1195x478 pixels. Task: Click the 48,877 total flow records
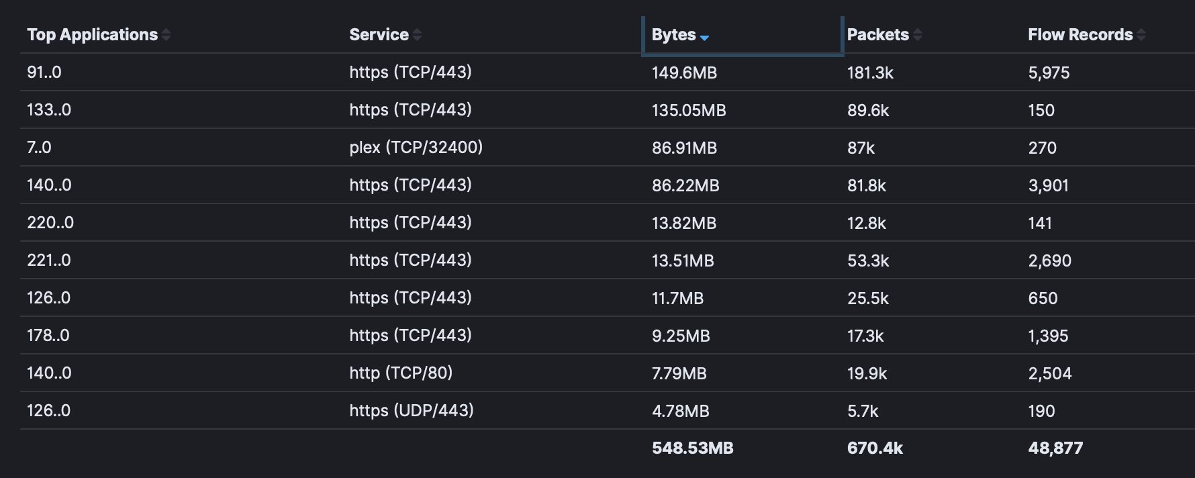pyautogui.click(x=1055, y=448)
